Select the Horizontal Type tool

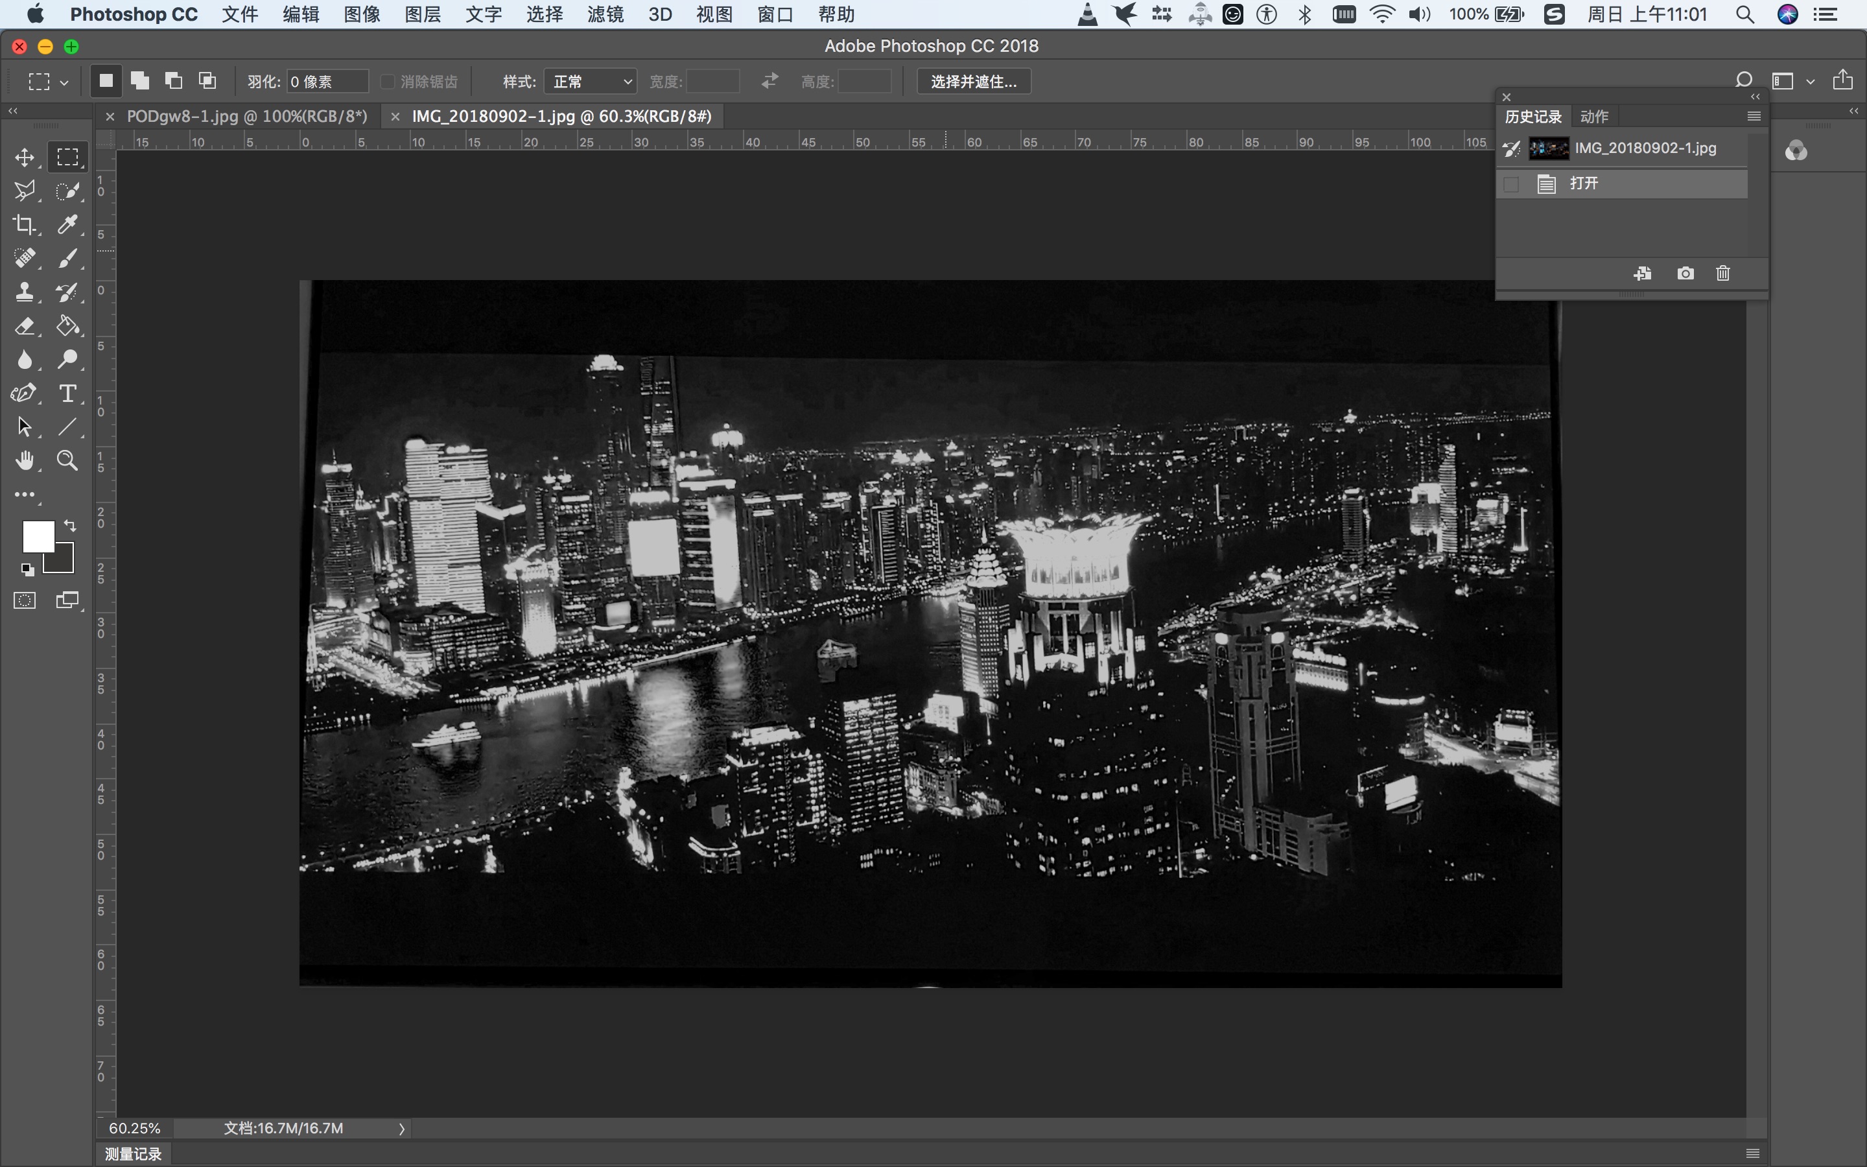[x=67, y=394]
